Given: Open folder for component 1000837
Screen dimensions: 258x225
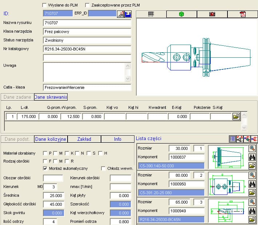Looking at the screenshot, I should 252,166.
